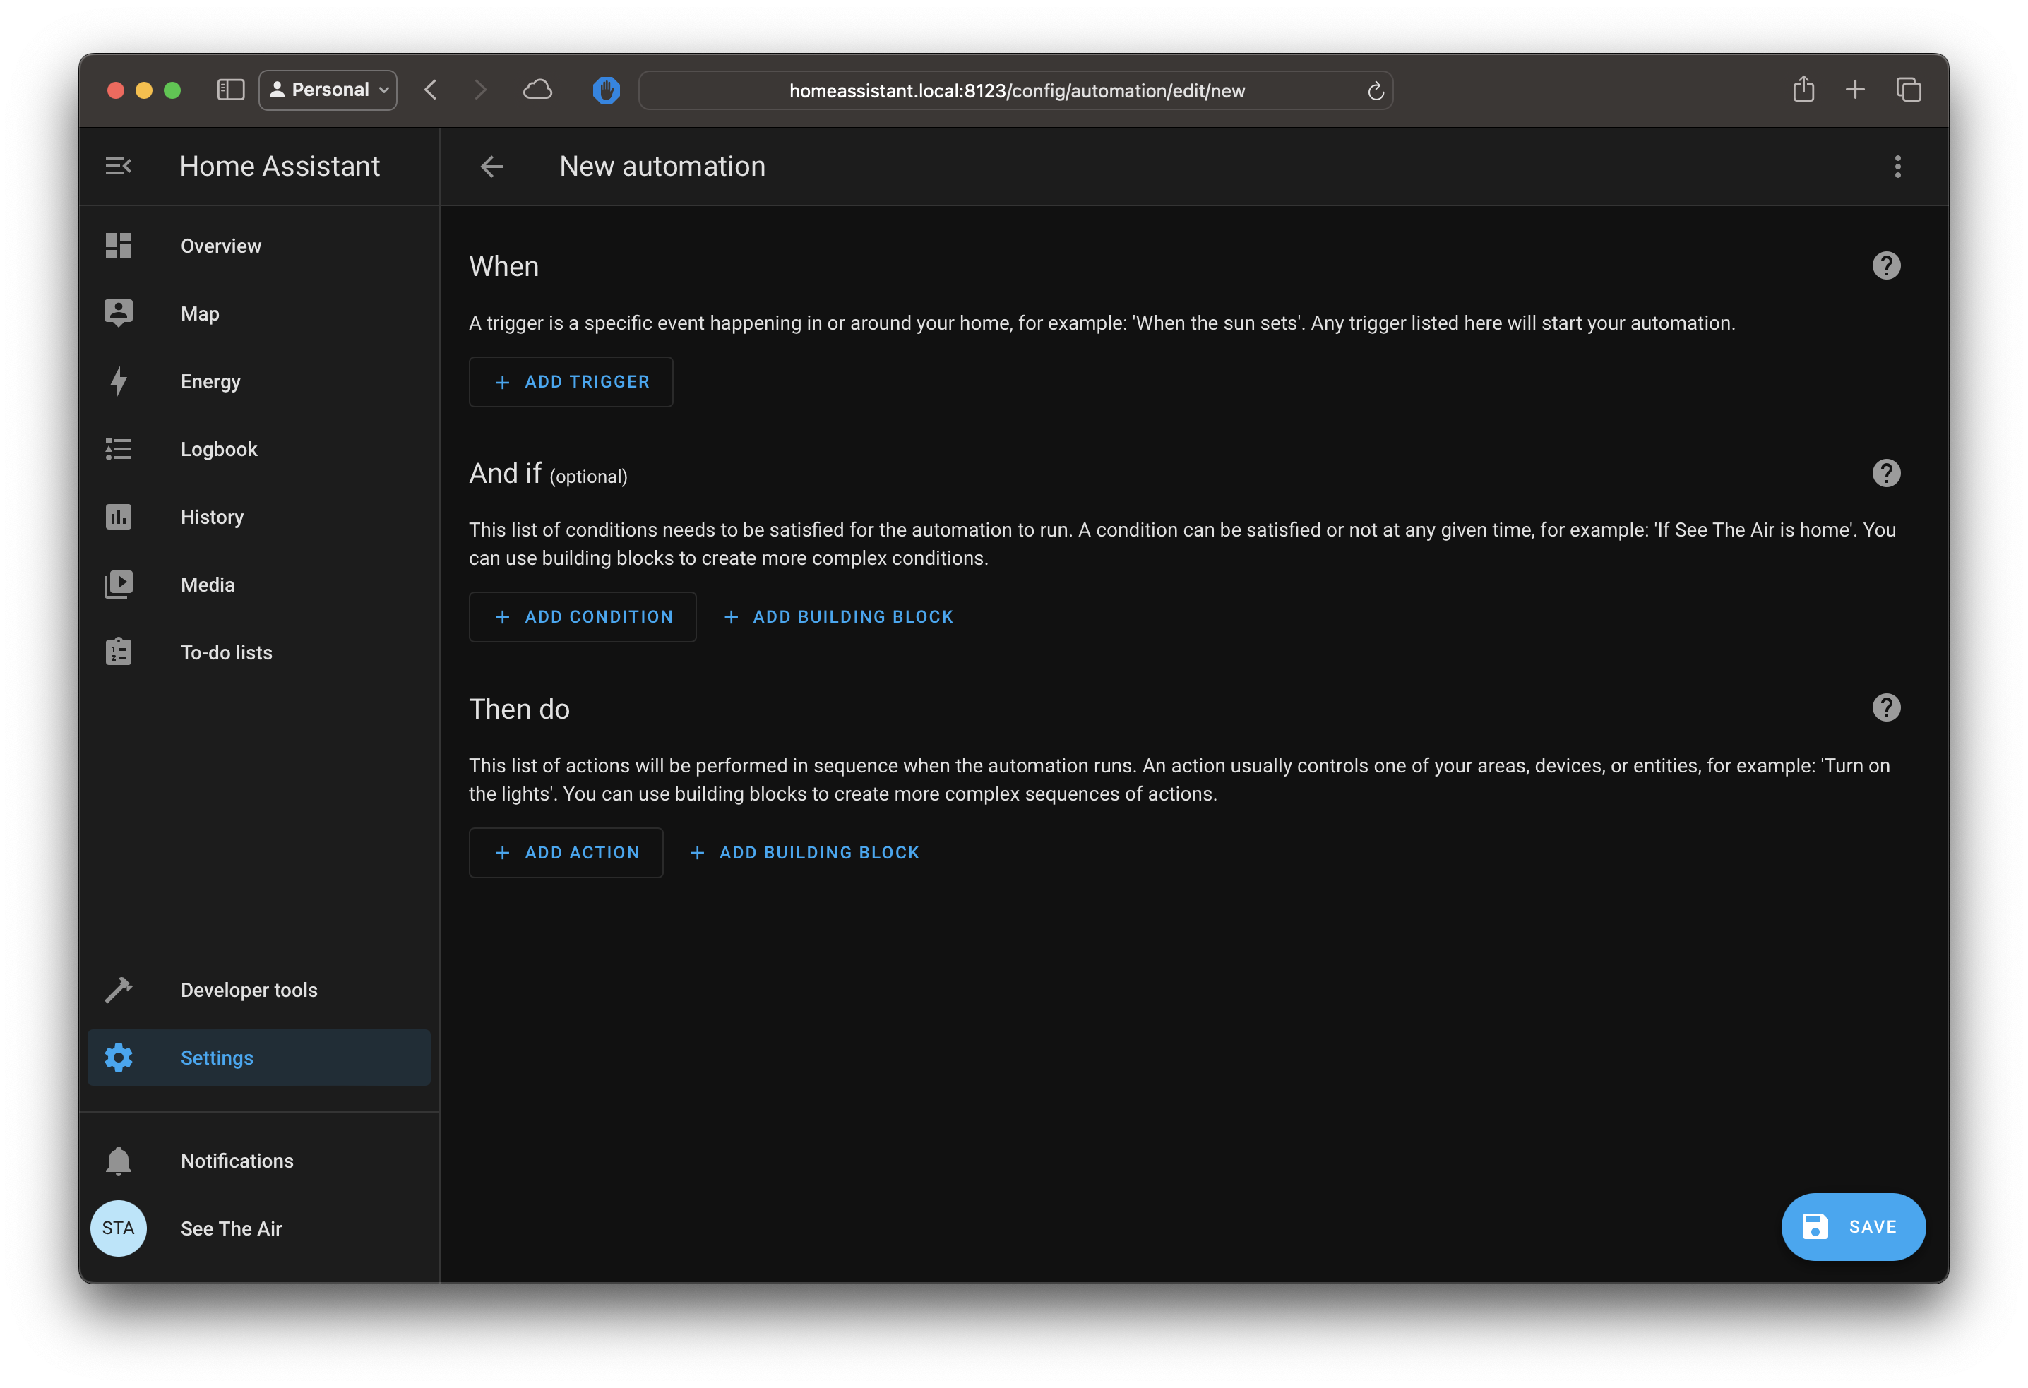The height and width of the screenshot is (1388, 2028).
Task: Click the back arrow beside New automation
Action: click(491, 167)
